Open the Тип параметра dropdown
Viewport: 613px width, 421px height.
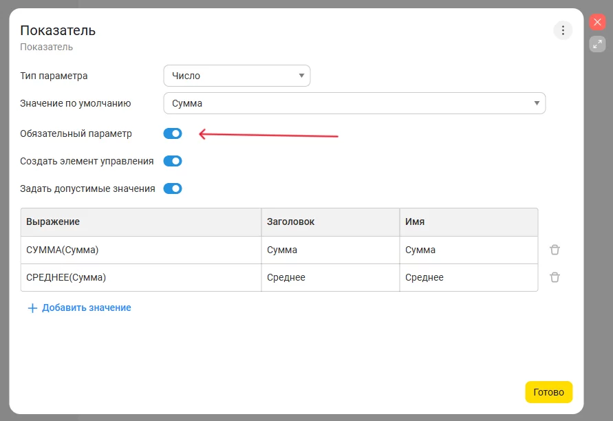(237, 76)
